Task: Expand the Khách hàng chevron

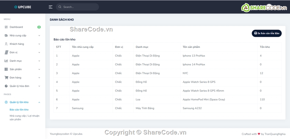Action: click(39, 44)
